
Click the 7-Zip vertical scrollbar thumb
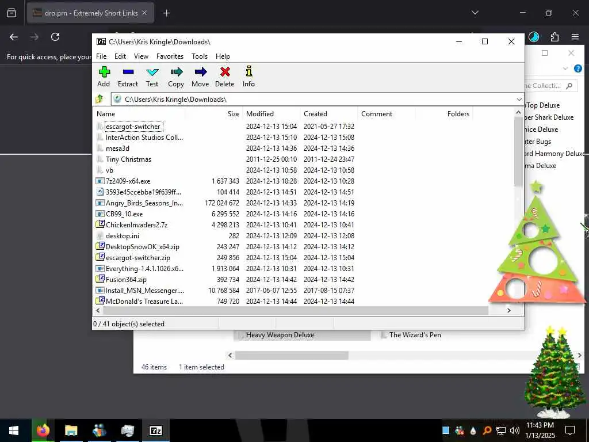point(518,150)
